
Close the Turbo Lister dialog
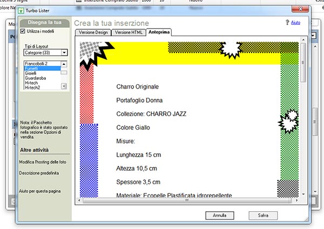pyautogui.click(x=300, y=9)
